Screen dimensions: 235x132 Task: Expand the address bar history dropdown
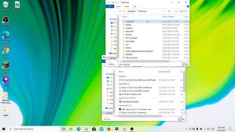pyautogui.click(x=164, y=11)
